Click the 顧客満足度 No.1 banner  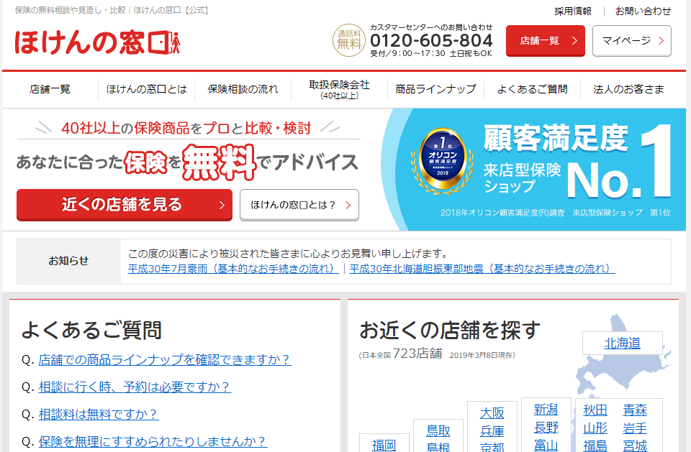pos(533,170)
